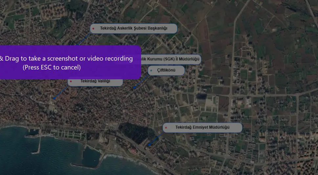This screenshot has width=318, height=175.
Task: Click map pin below Tekirdağ Valiliği label
Action: tap(54, 98)
